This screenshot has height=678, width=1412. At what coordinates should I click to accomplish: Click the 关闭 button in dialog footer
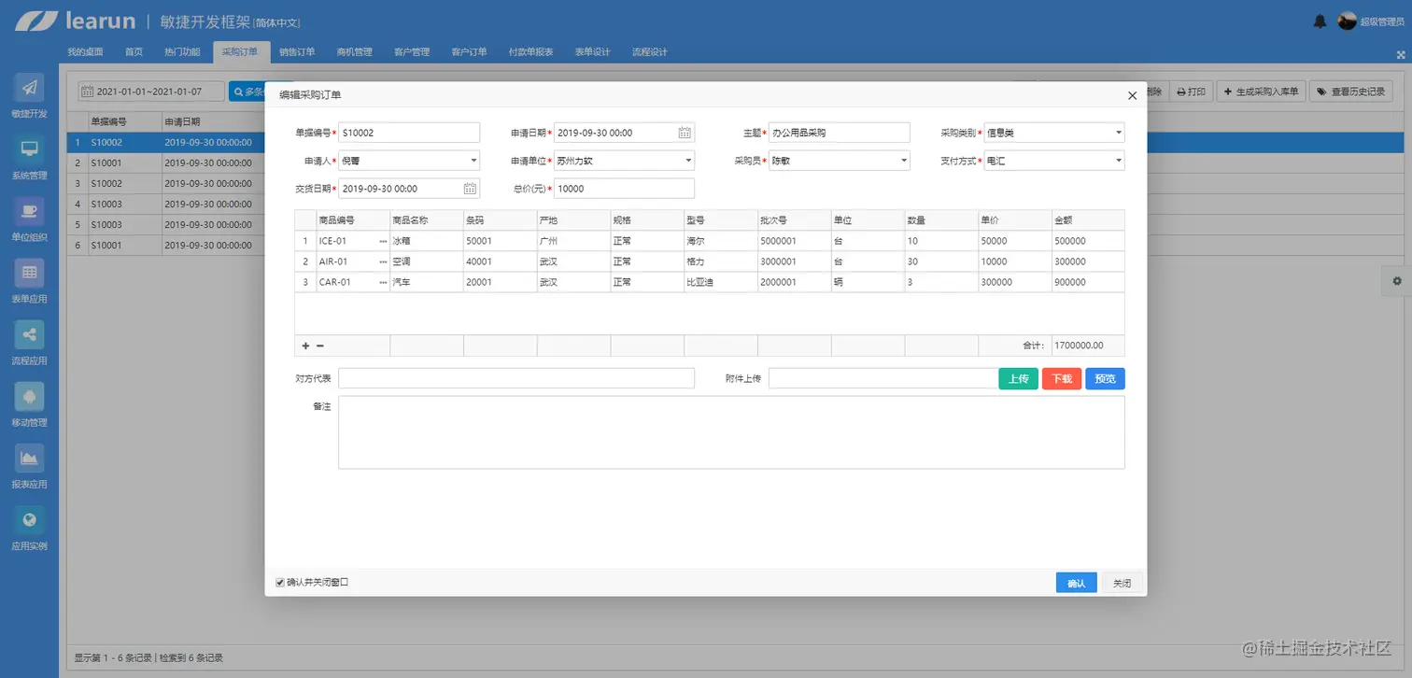(x=1123, y=583)
